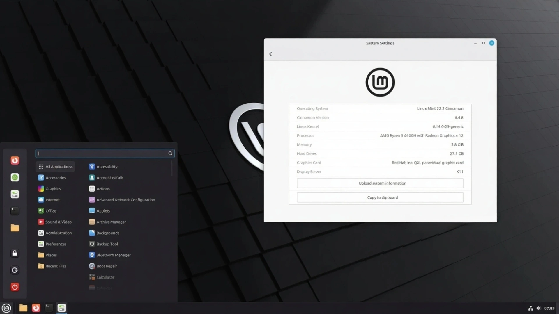Launch Boot Repair
The image size is (559, 314).
point(103,266)
